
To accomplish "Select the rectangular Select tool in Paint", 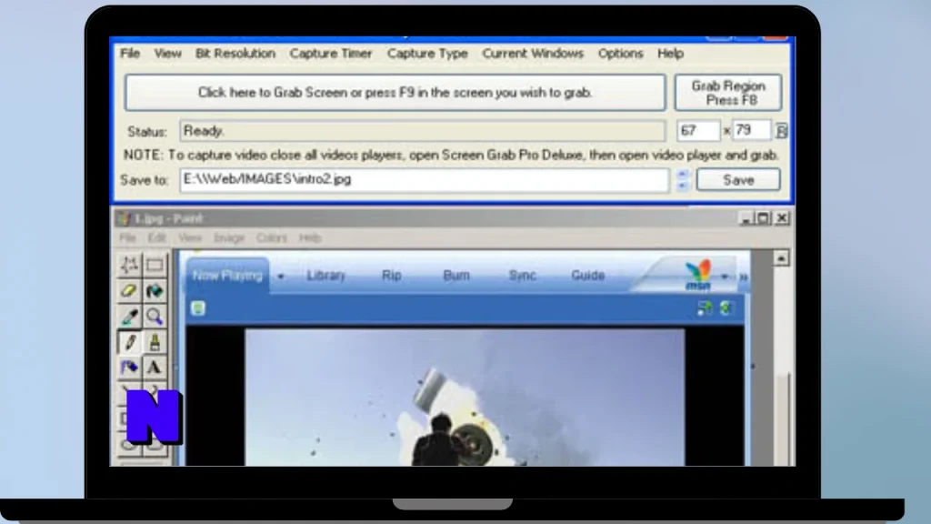I will click(x=155, y=265).
